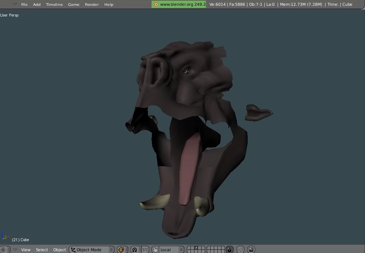Image resolution: width=365 pixels, height=253 pixels.
Task: Click the rotation/scaling pivot icon
Action: [x=135, y=249]
